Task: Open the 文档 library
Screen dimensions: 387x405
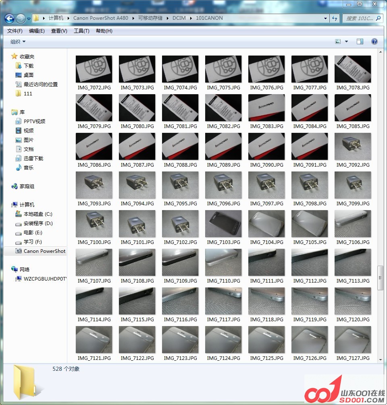Action: coord(29,149)
